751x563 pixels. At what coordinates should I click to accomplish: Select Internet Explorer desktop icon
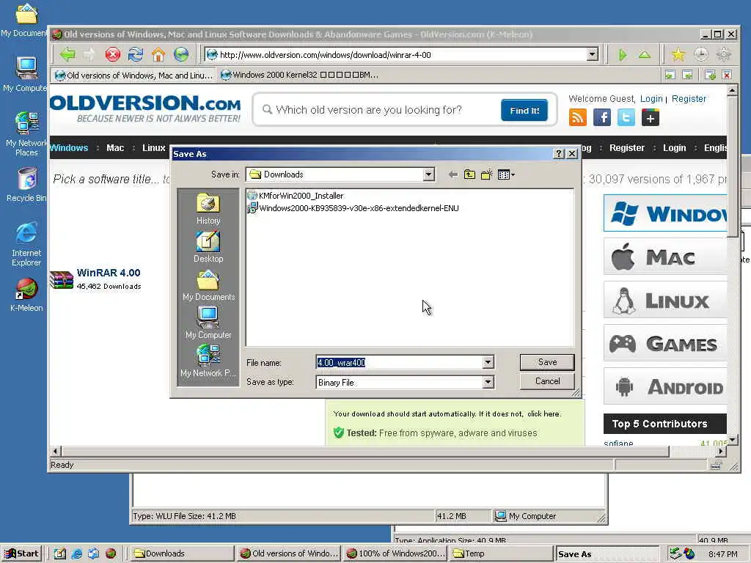tap(26, 244)
